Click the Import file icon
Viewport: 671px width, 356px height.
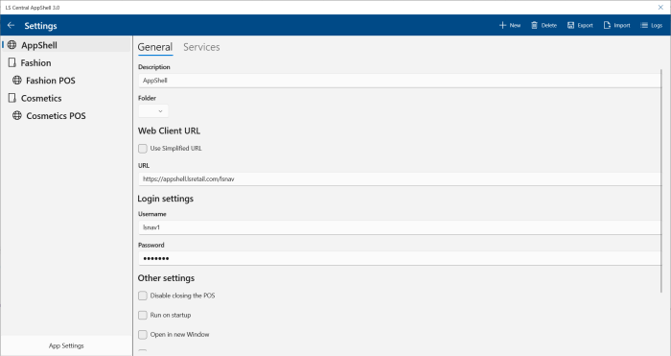click(x=607, y=25)
